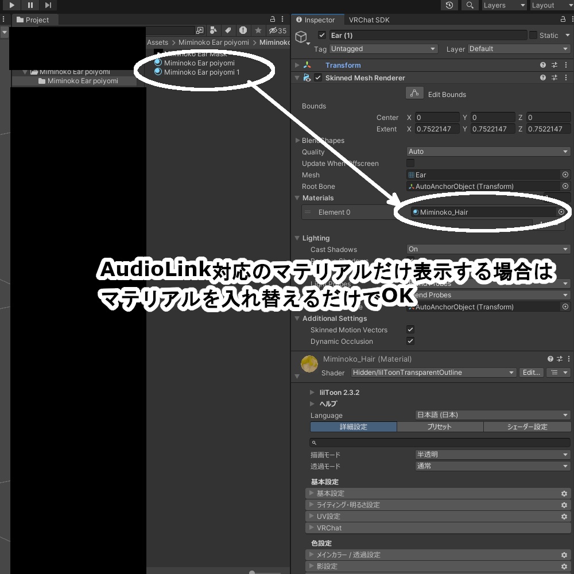Open Skinned Mesh Renderer help icon
Viewport: 574px width, 574px height.
coord(543,77)
